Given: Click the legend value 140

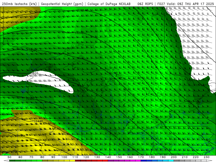Looking at the screenshot, I should 108,157.
